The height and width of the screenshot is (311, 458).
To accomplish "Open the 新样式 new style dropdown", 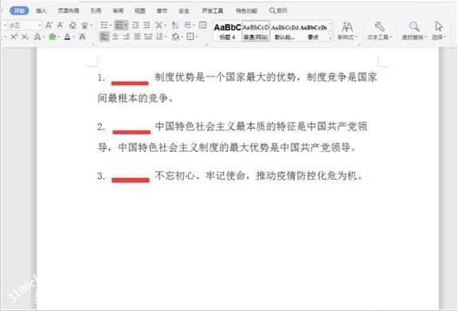I will pyautogui.click(x=347, y=31).
